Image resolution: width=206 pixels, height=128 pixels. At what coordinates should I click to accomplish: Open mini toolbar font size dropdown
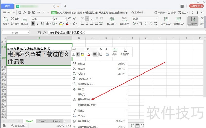98,49
